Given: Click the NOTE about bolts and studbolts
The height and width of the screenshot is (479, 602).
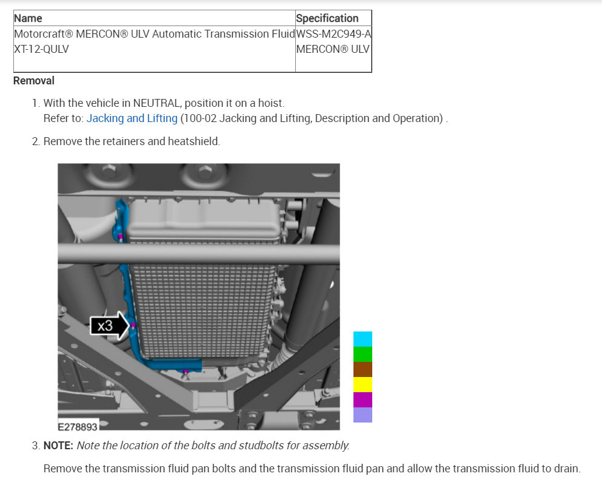Looking at the screenshot, I should [196, 446].
